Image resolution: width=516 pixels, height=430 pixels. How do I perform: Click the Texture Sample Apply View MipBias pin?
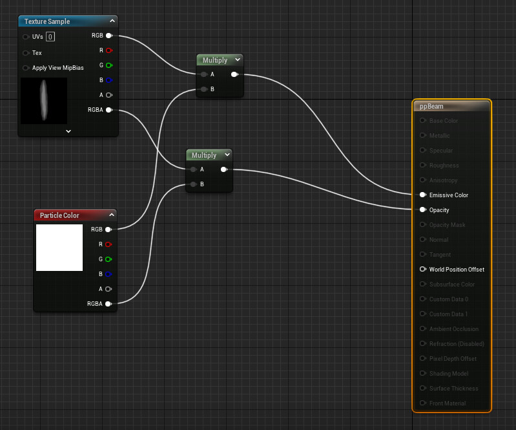pyautogui.click(x=26, y=67)
